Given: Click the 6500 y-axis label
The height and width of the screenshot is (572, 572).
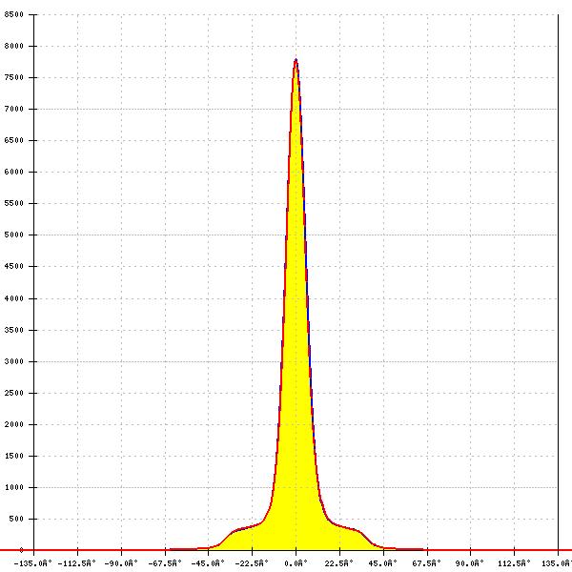Looking at the screenshot, I should 14,140.
